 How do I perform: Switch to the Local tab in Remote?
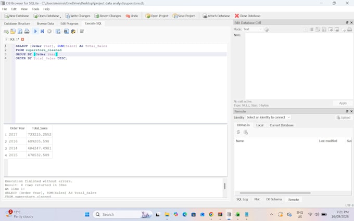260,125
